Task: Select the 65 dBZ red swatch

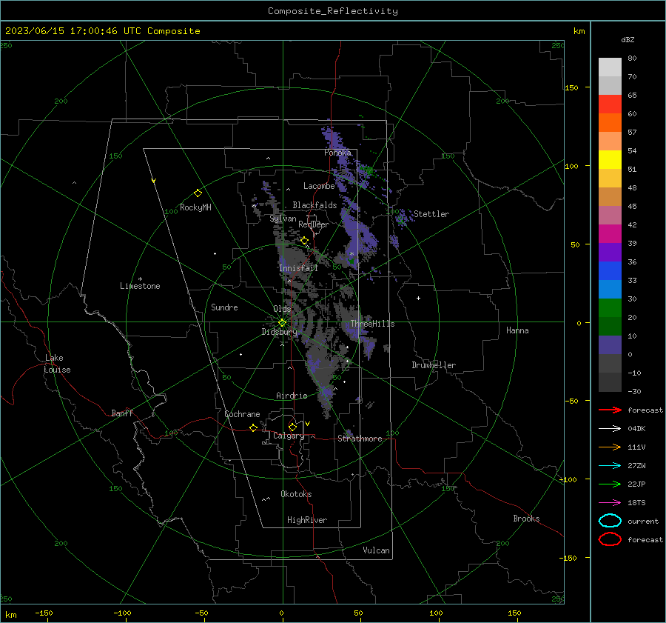Action: pyautogui.click(x=610, y=104)
